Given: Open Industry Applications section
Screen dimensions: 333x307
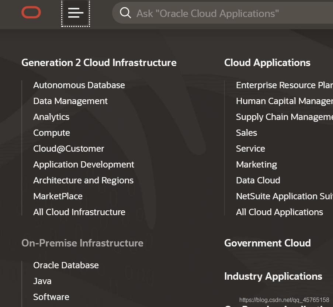Looking at the screenshot, I should pyautogui.click(x=273, y=276).
